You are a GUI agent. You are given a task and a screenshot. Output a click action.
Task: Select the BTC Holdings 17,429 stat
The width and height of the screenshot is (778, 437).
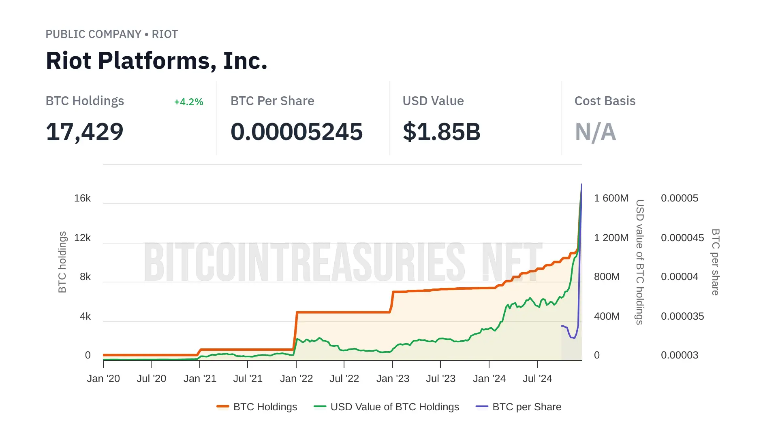[x=85, y=132]
